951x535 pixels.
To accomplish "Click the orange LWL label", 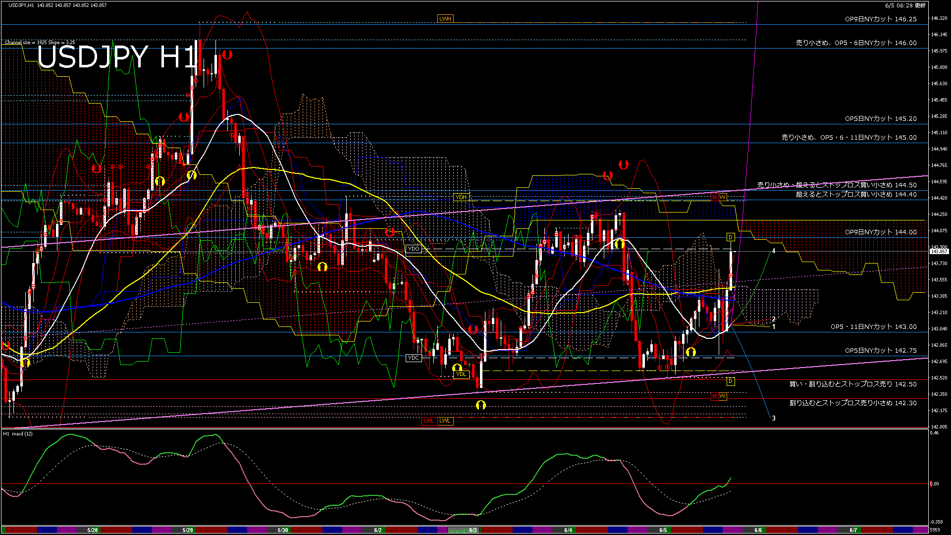I will (445, 421).
